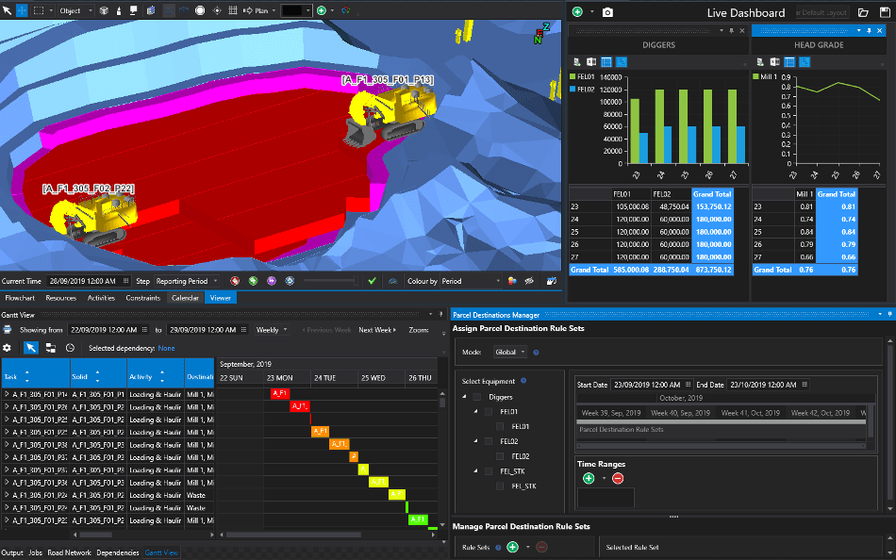Check the Diggers equipment checkbox
This screenshot has width=896, height=560.
(477, 397)
